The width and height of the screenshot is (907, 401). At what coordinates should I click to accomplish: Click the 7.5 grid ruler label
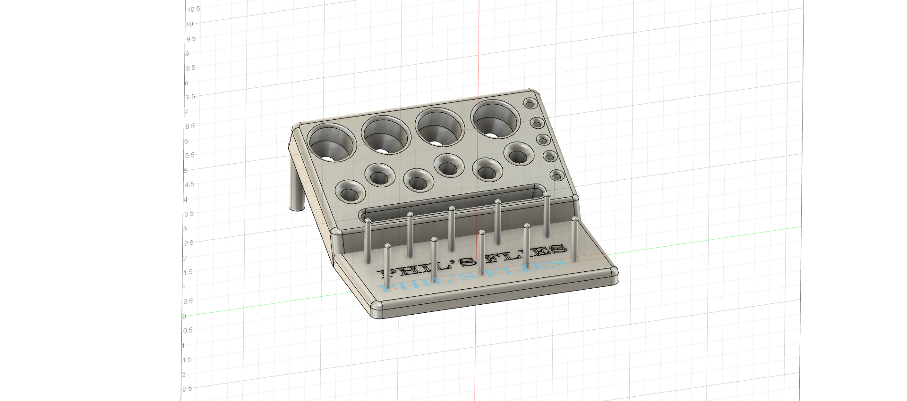[x=190, y=97]
